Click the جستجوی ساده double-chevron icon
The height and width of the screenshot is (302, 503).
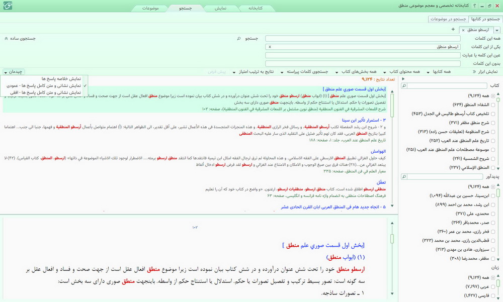[6, 39]
